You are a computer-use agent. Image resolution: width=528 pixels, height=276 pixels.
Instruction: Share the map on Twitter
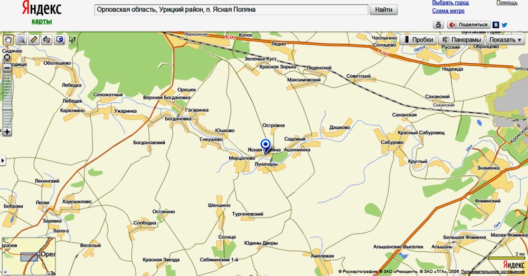(505, 25)
